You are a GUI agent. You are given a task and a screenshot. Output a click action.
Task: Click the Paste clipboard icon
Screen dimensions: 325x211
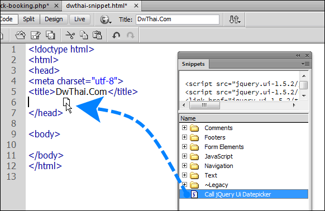[x=97, y=35]
